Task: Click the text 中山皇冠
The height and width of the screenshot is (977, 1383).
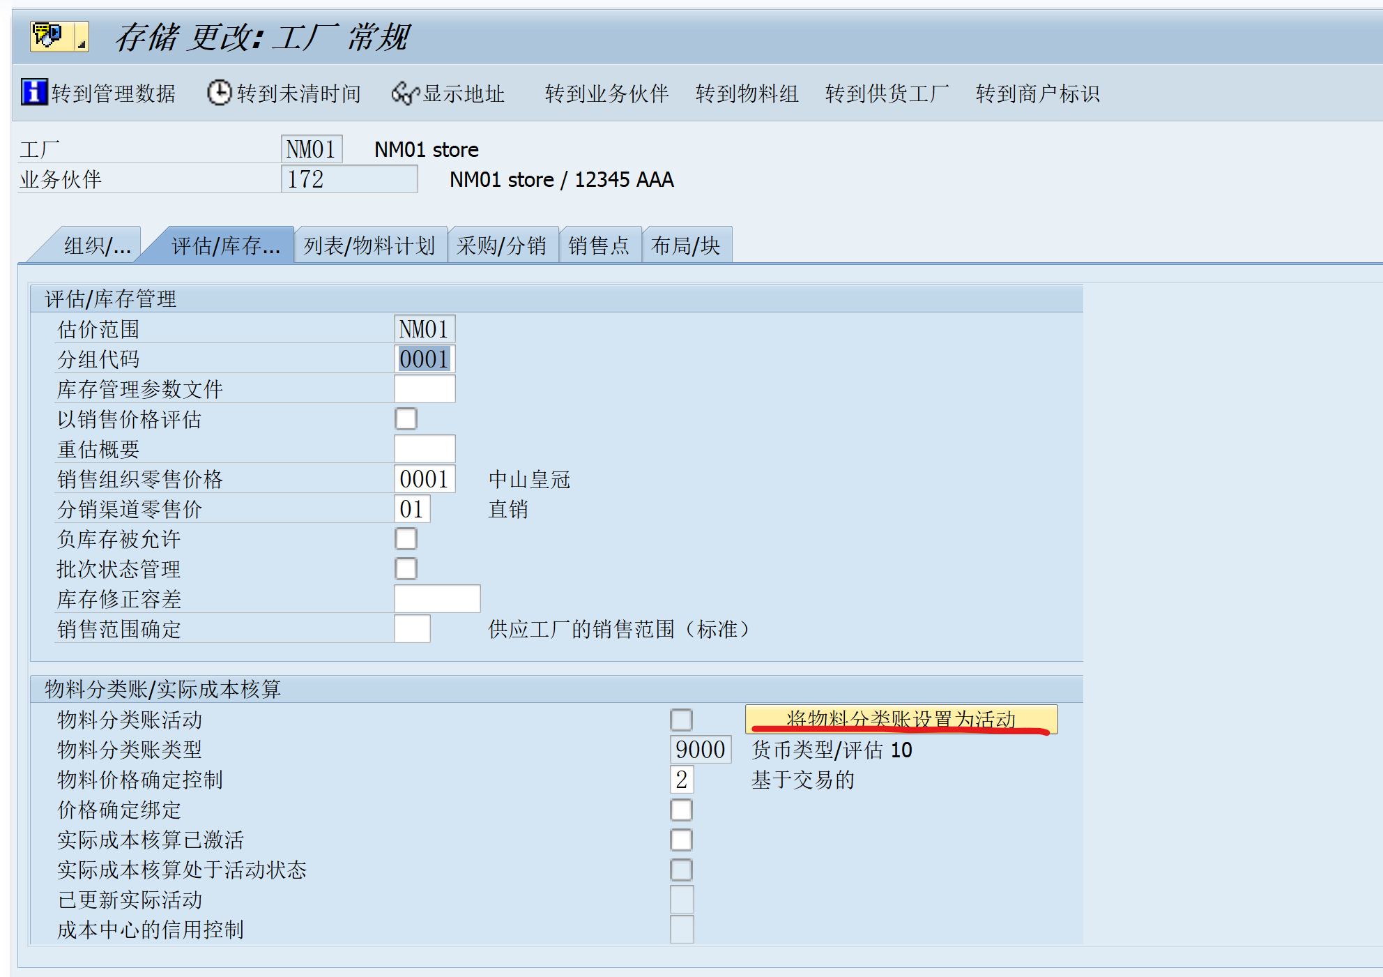Action: point(529,479)
